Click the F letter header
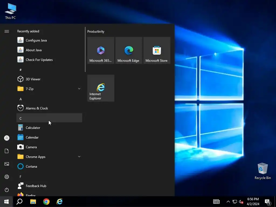Image resolution: width=276 pixels, height=207 pixels. tap(49, 177)
